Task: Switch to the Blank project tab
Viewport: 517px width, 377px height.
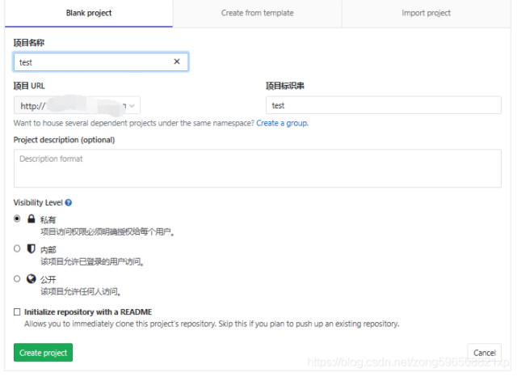Action: [89, 13]
